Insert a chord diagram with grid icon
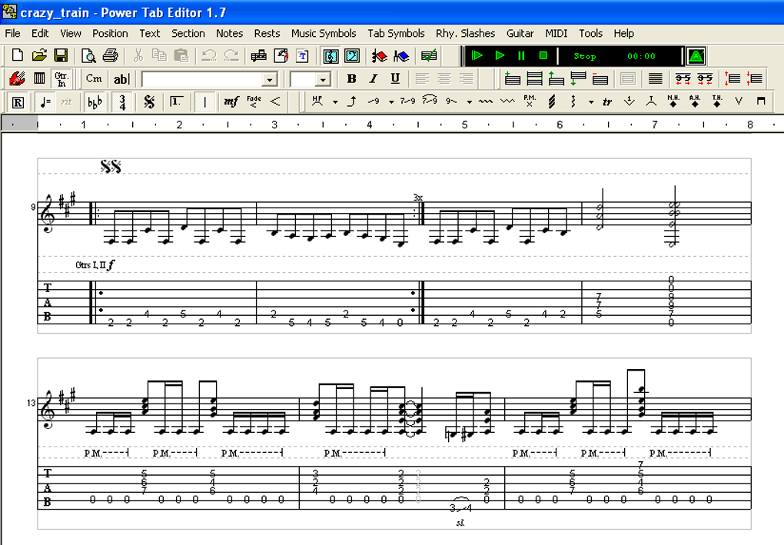The width and height of the screenshot is (784, 545). (39, 78)
